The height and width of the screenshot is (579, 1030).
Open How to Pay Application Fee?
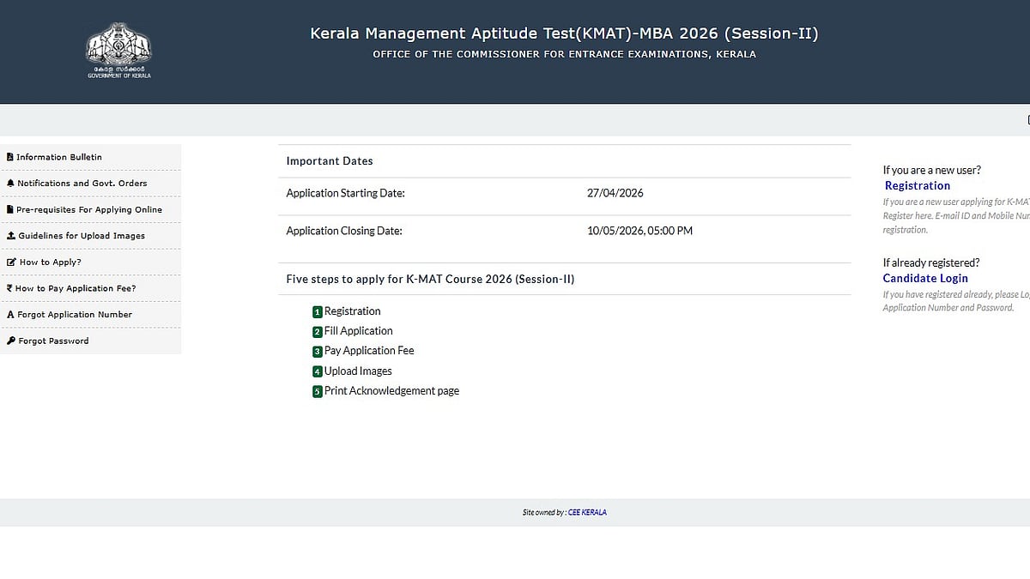point(90,288)
